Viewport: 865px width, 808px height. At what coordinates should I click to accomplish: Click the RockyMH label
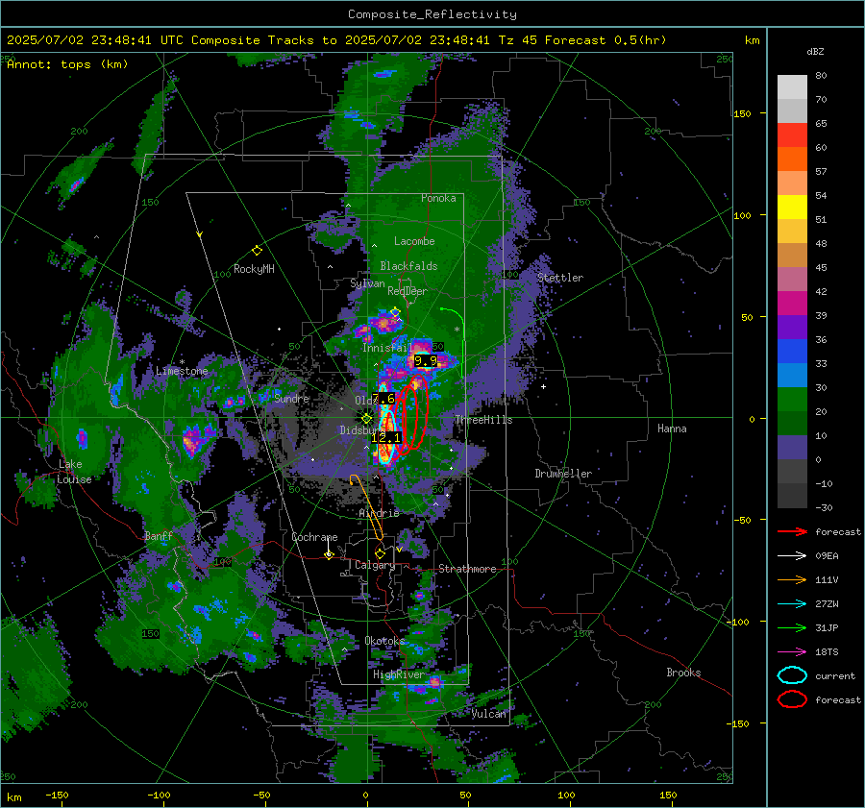[x=254, y=269]
